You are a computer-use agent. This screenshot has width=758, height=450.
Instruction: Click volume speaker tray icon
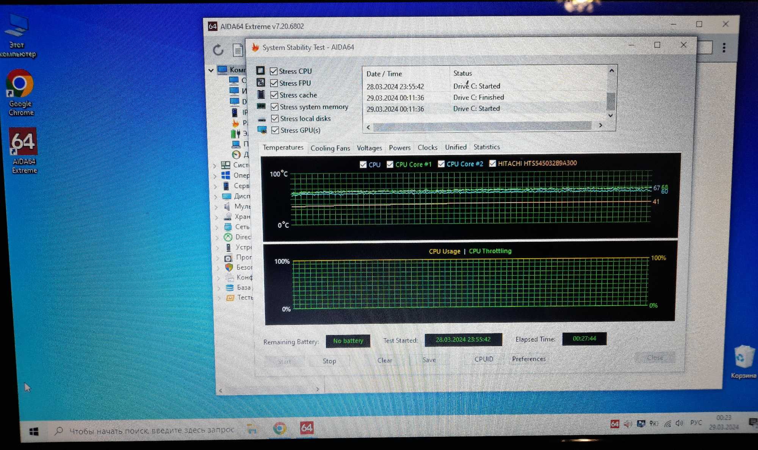pos(679,423)
